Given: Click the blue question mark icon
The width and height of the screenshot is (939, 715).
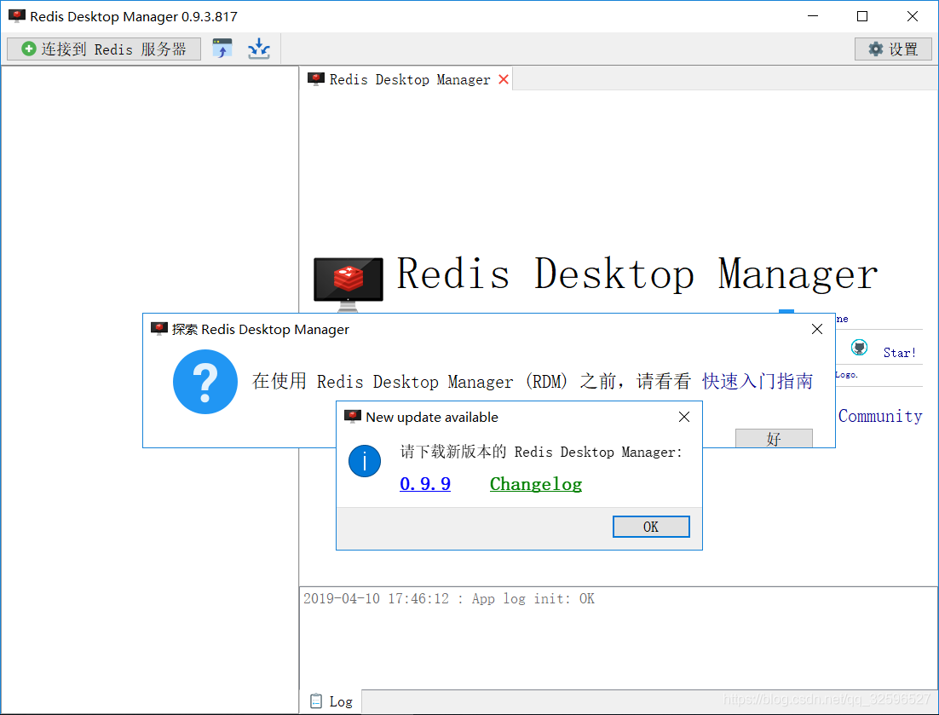Looking at the screenshot, I should 205,382.
